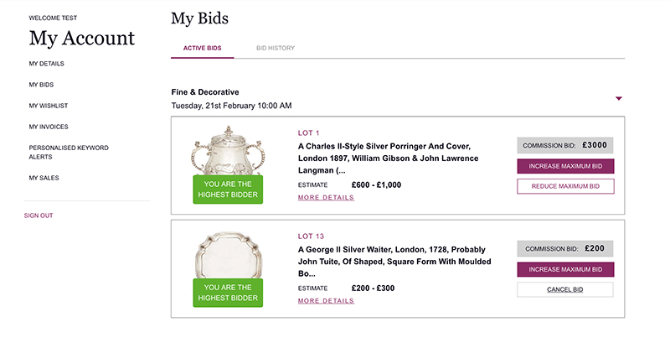670x348 pixels.
Task: Select the Active Bids tab
Action: (x=201, y=49)
